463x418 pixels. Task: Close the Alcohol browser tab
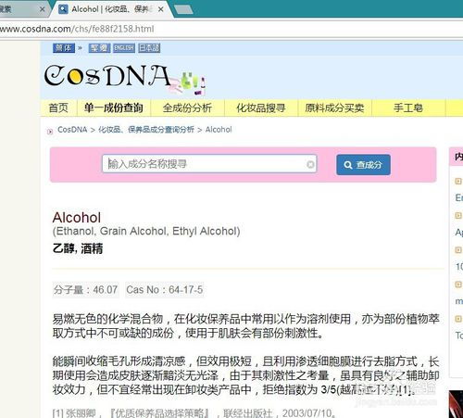point(161,9)
